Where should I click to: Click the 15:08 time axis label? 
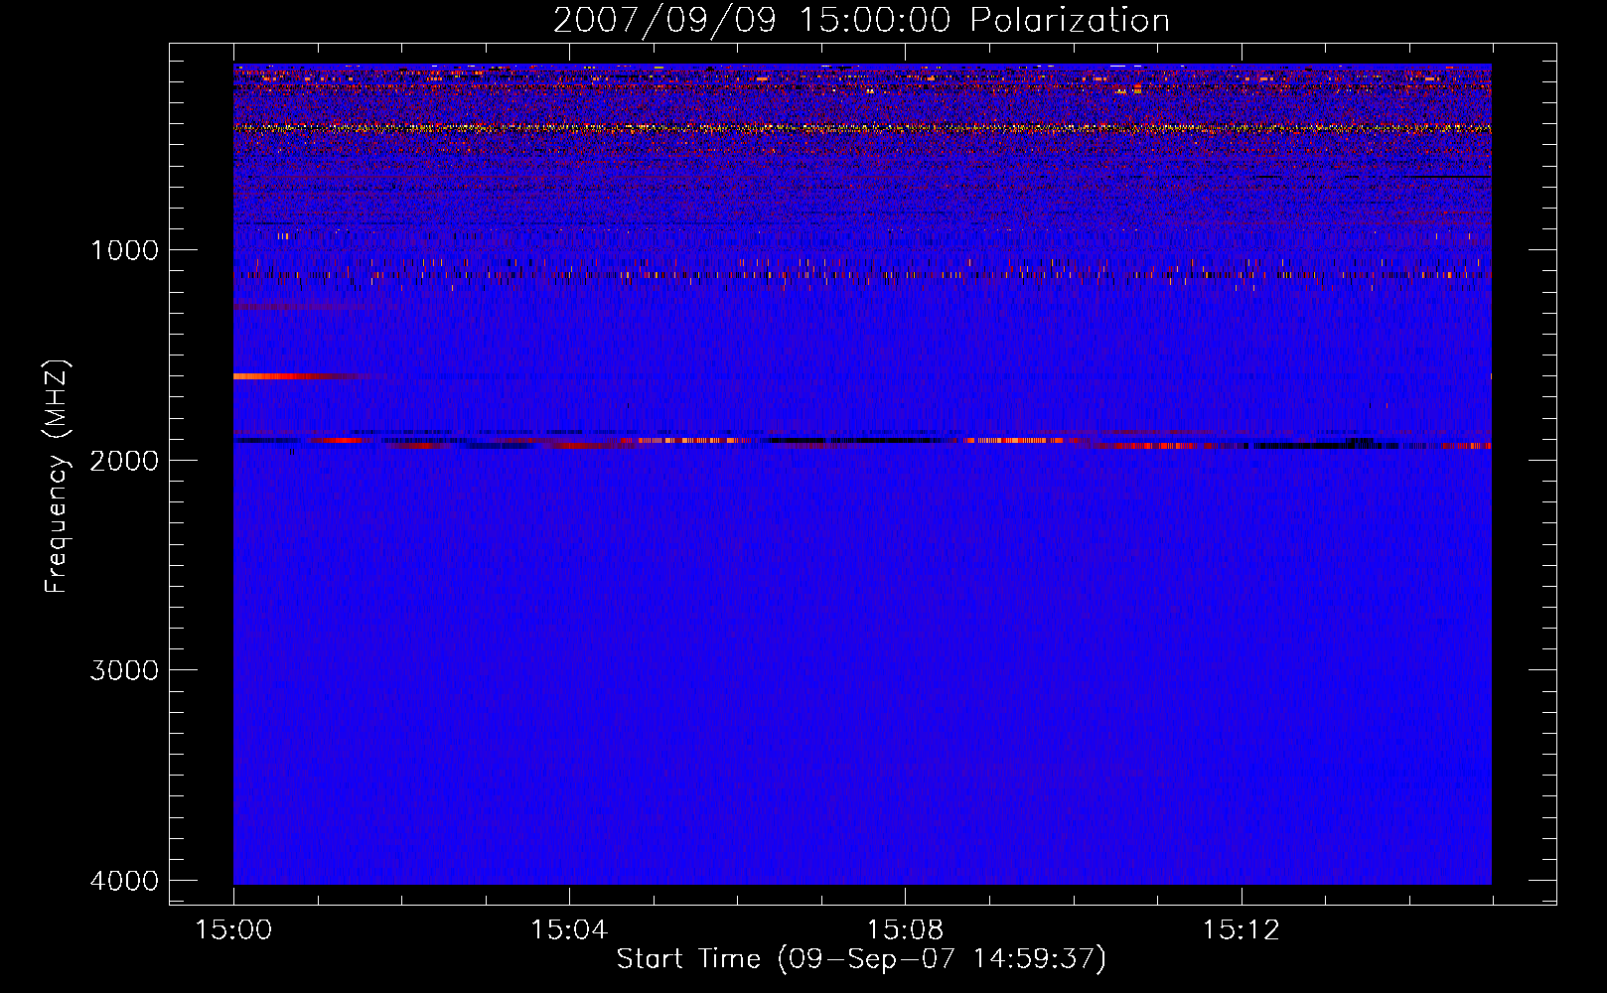[x=905, y=930]
